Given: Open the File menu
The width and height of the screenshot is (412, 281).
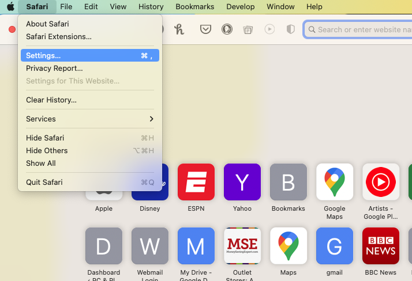Looking at the screenshot, I should pos(66,6).
